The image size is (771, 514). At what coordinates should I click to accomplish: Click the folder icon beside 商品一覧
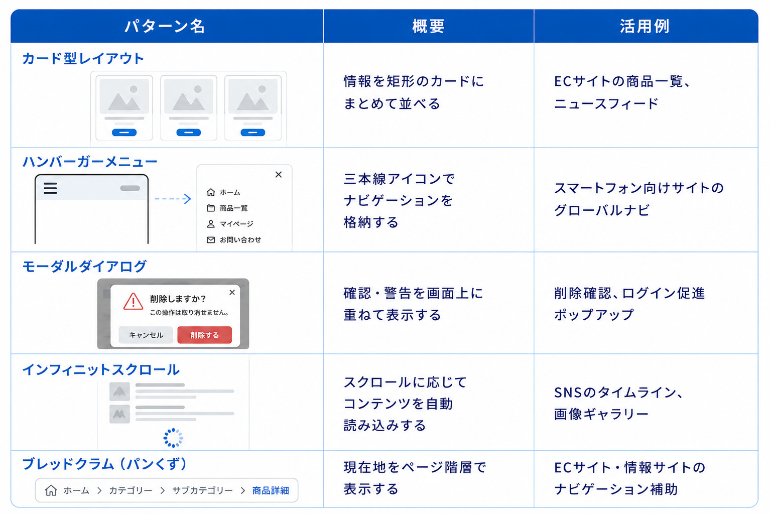(211, 208)
